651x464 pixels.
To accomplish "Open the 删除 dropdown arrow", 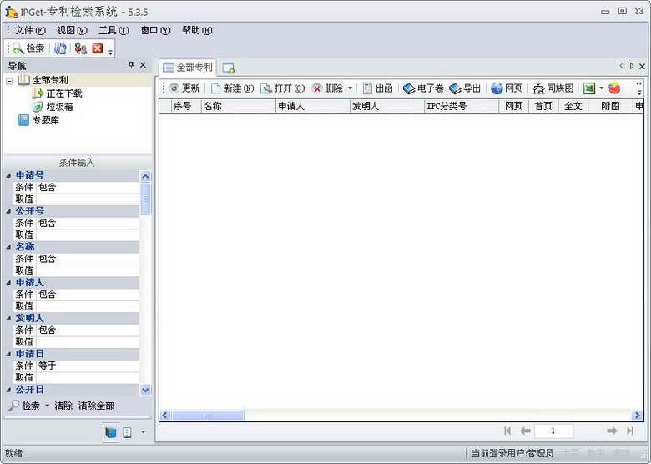I will click(x=350, y=88).
